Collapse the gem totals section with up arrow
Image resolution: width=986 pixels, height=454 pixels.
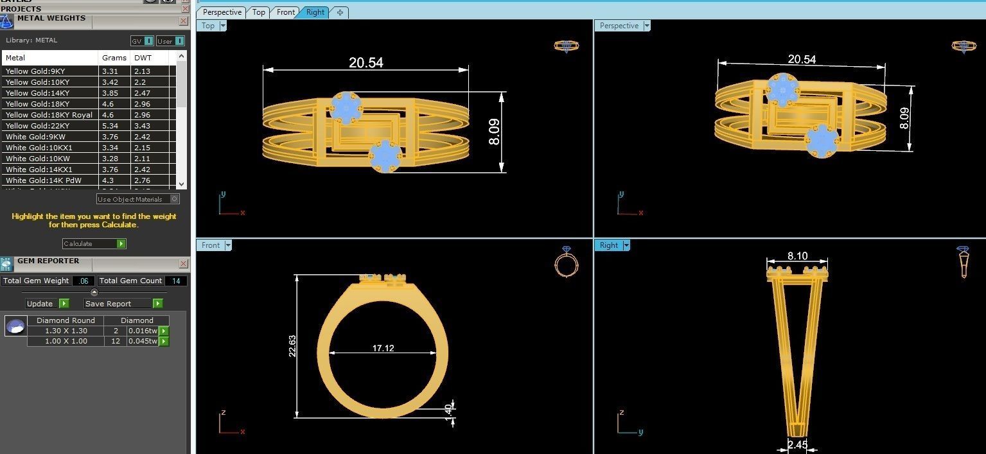(x=94, y=292)
